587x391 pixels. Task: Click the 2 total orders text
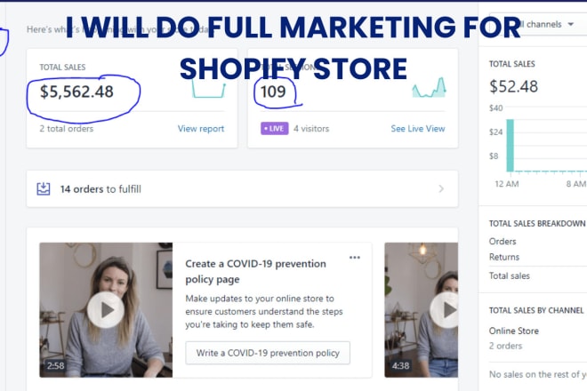(67, 129)
